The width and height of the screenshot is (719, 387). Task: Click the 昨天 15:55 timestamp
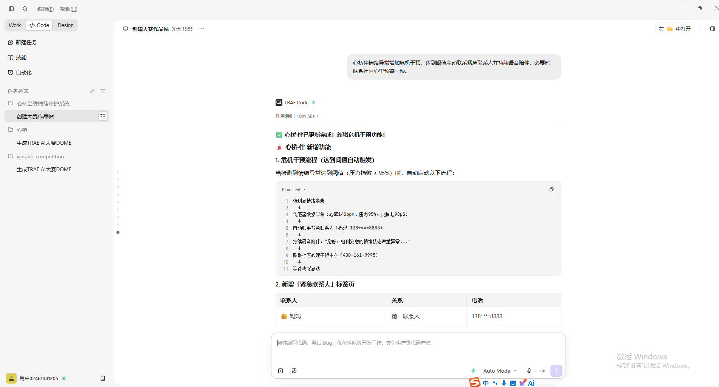tap(182, 29)
